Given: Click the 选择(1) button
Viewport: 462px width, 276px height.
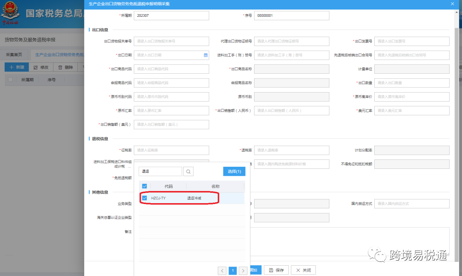Looking at the screenshot, I should pyautogui.click(x=234, y=171).
